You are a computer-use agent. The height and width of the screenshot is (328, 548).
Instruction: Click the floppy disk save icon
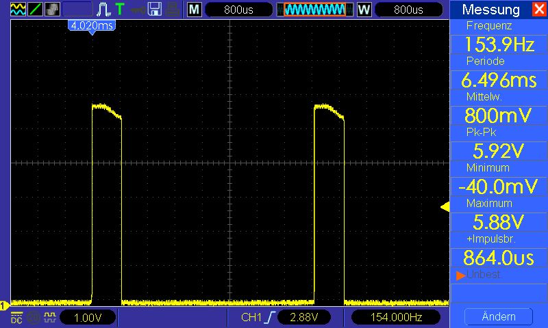click(154, 9)
